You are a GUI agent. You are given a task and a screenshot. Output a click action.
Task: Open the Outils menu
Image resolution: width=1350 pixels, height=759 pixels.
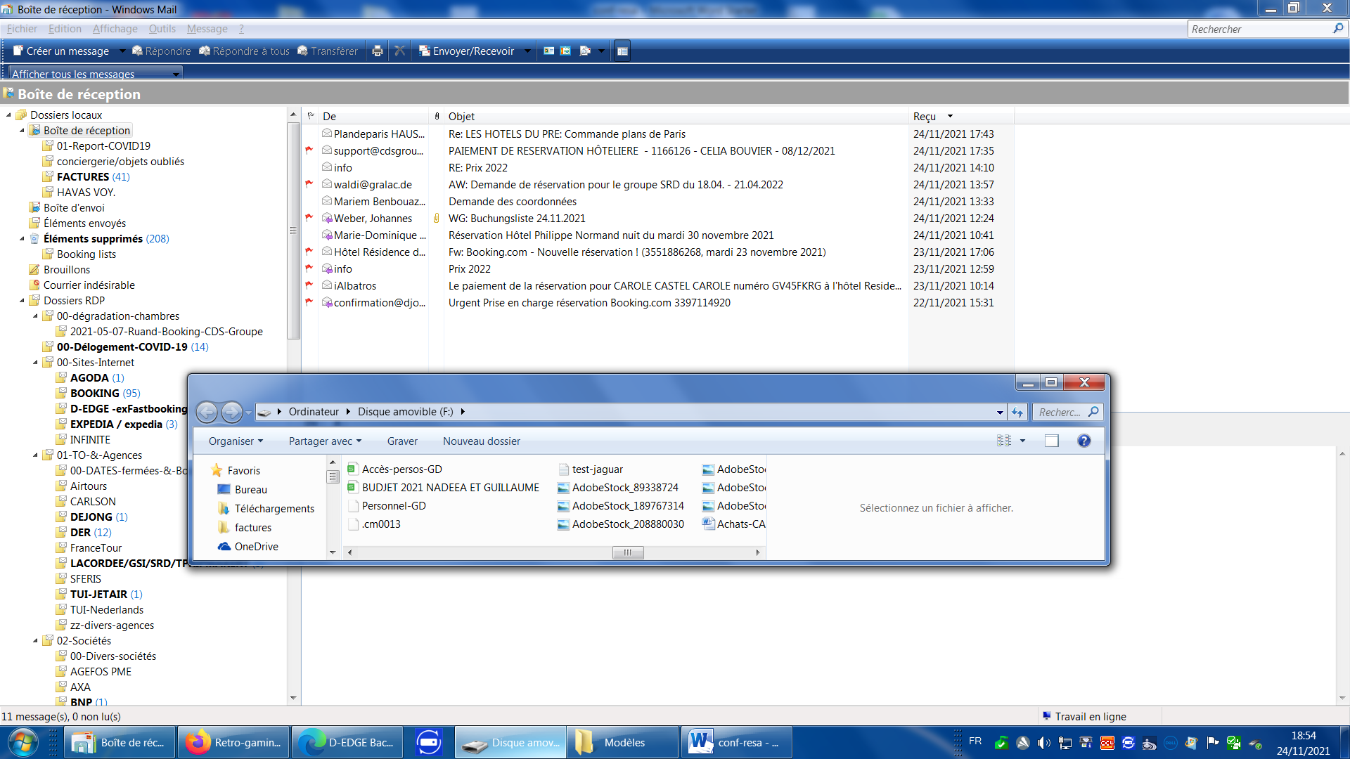[x=162, y=29]
